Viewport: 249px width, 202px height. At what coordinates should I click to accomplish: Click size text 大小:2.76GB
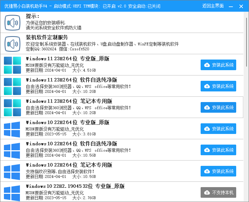(x=84, y=198)
